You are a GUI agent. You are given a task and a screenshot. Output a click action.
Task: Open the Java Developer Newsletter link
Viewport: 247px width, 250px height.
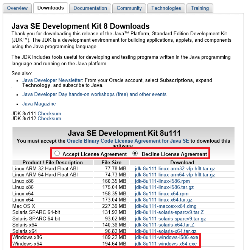click(52, 80)
